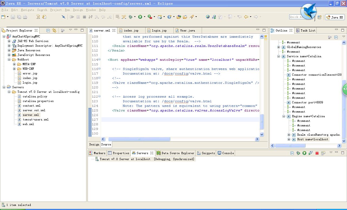Expand Host name=localhost in Outline

pos(289,139)
